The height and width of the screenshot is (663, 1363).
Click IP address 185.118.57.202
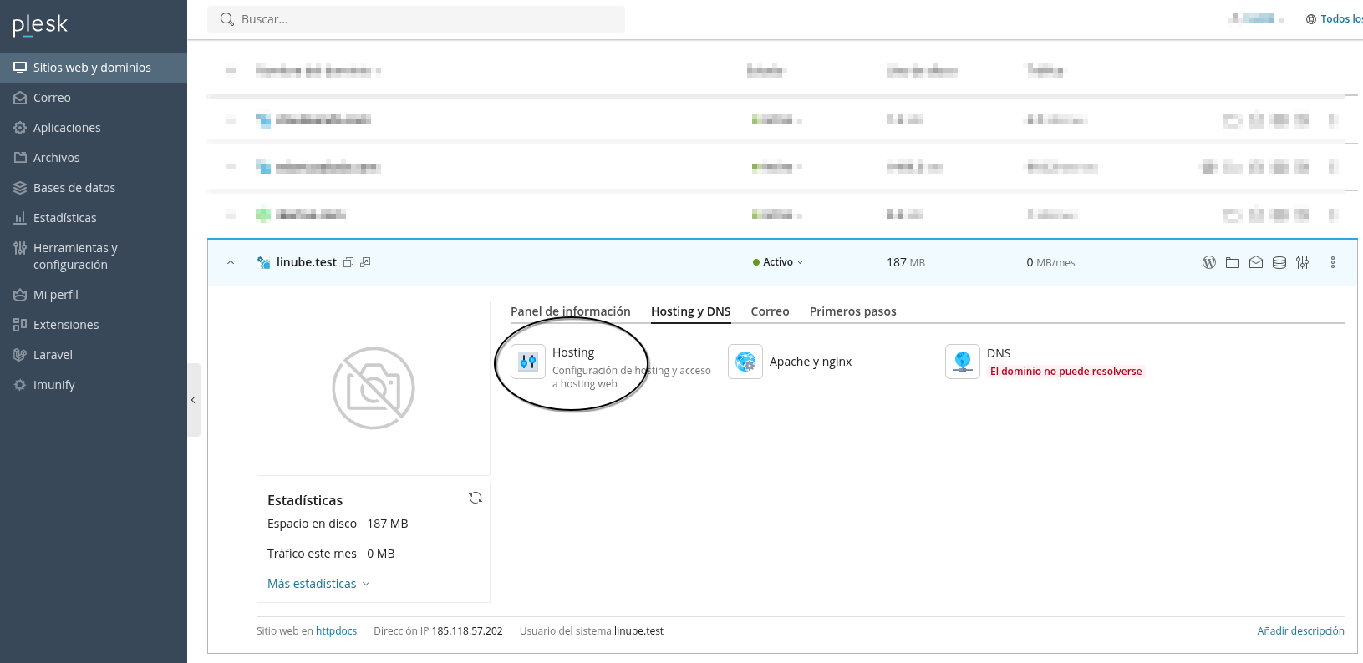pos(467,631)
